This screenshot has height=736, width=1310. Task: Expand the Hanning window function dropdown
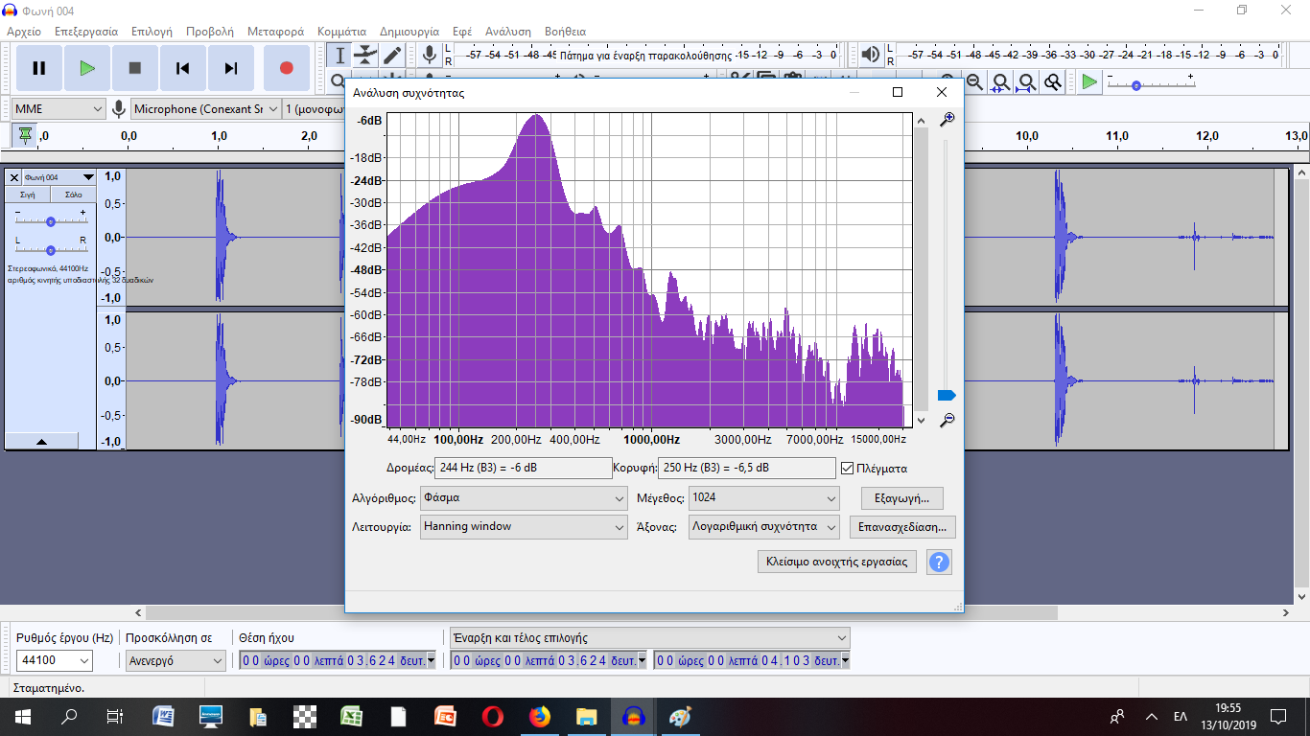pos(525,526)
